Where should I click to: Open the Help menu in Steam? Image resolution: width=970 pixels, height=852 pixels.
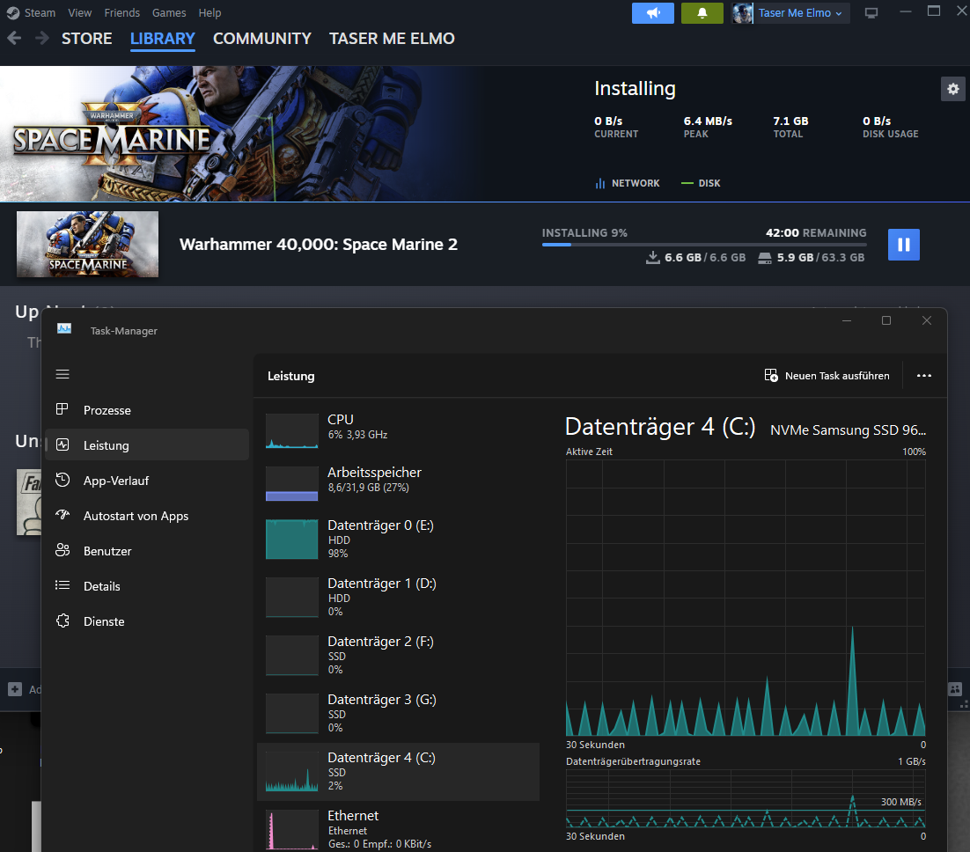[209, 13]
